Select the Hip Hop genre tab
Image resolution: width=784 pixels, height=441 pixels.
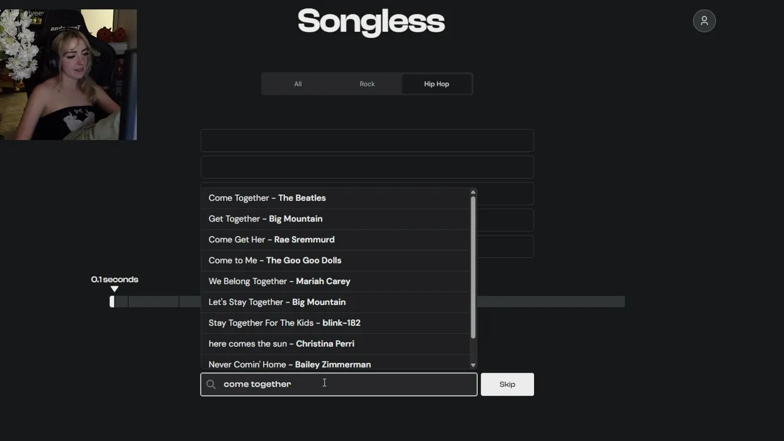pos(436,84)
